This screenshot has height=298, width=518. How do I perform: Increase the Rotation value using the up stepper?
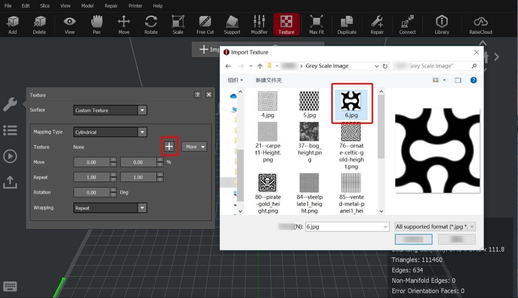pos(114,190)
